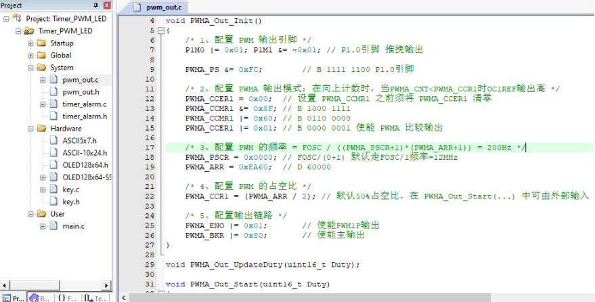Viewport: 595px width, 302px height.
Task: Click the editor horizontal scrollbar thumb
Action: pos(309,298)
